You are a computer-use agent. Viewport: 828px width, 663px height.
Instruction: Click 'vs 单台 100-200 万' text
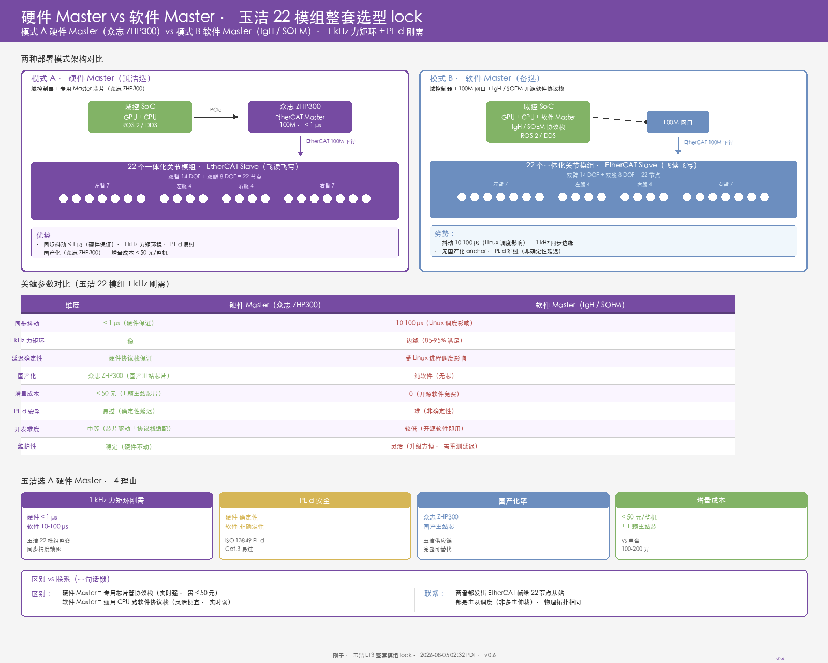pos(635,545)
